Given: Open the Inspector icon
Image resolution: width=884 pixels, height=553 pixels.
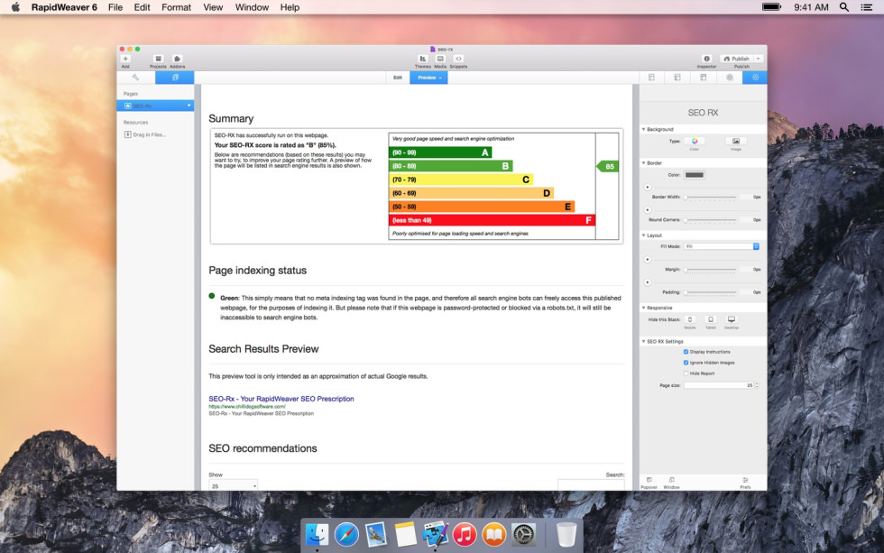Looking at the screenshot, I should tap(706, 60).
